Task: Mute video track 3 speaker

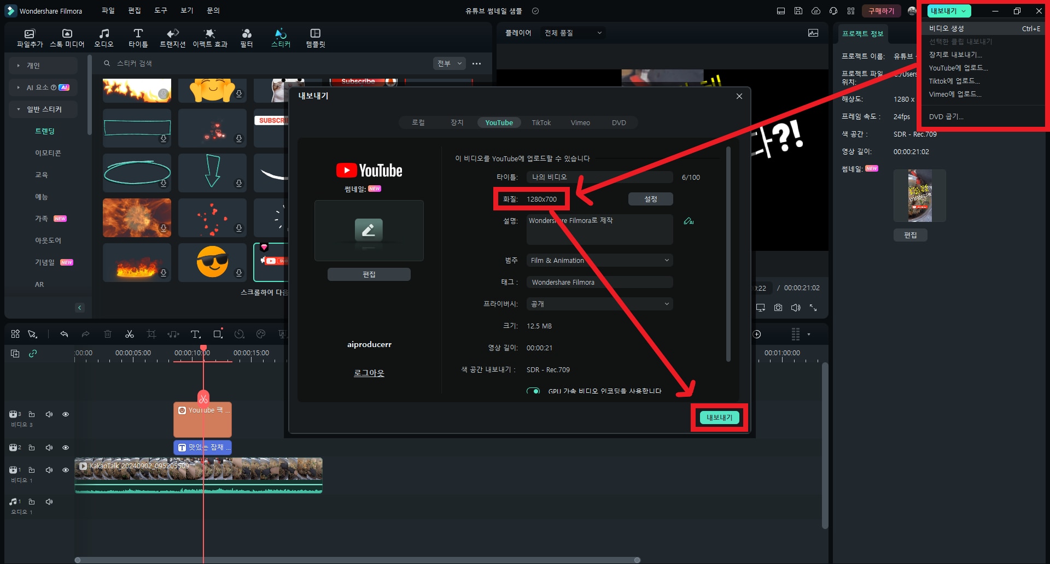Action: [x=49, y=414]
